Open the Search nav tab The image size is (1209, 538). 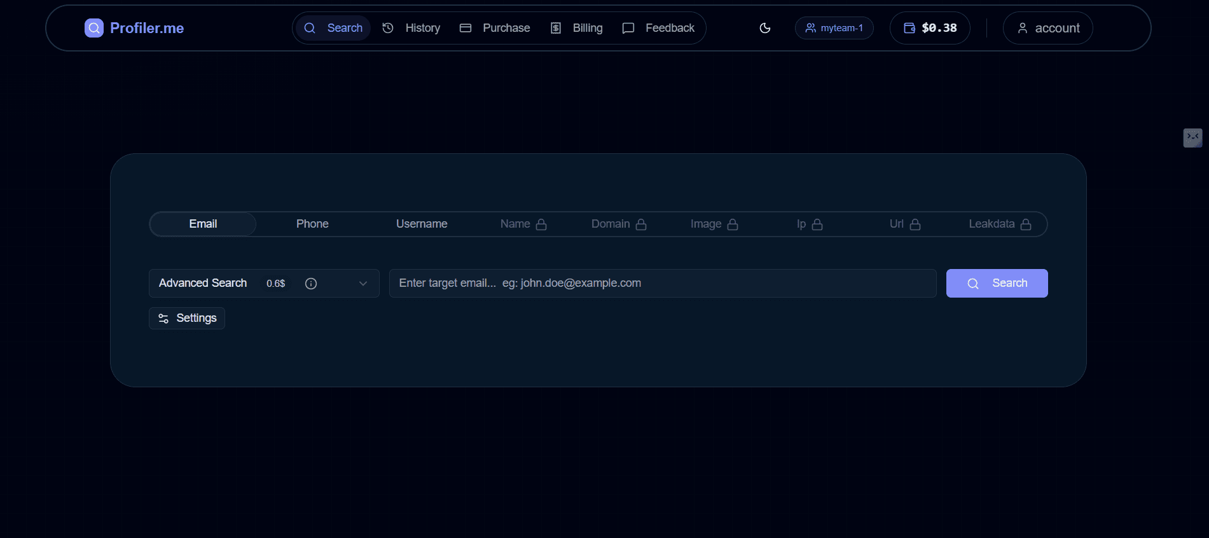[x=333, y=28]
